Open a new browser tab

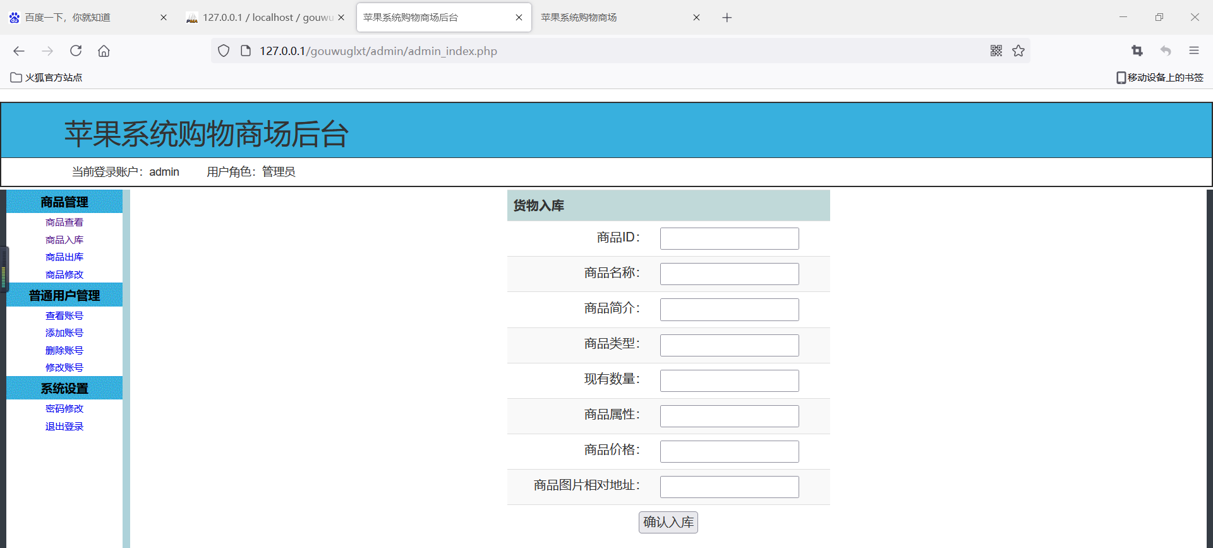[727, 18]
